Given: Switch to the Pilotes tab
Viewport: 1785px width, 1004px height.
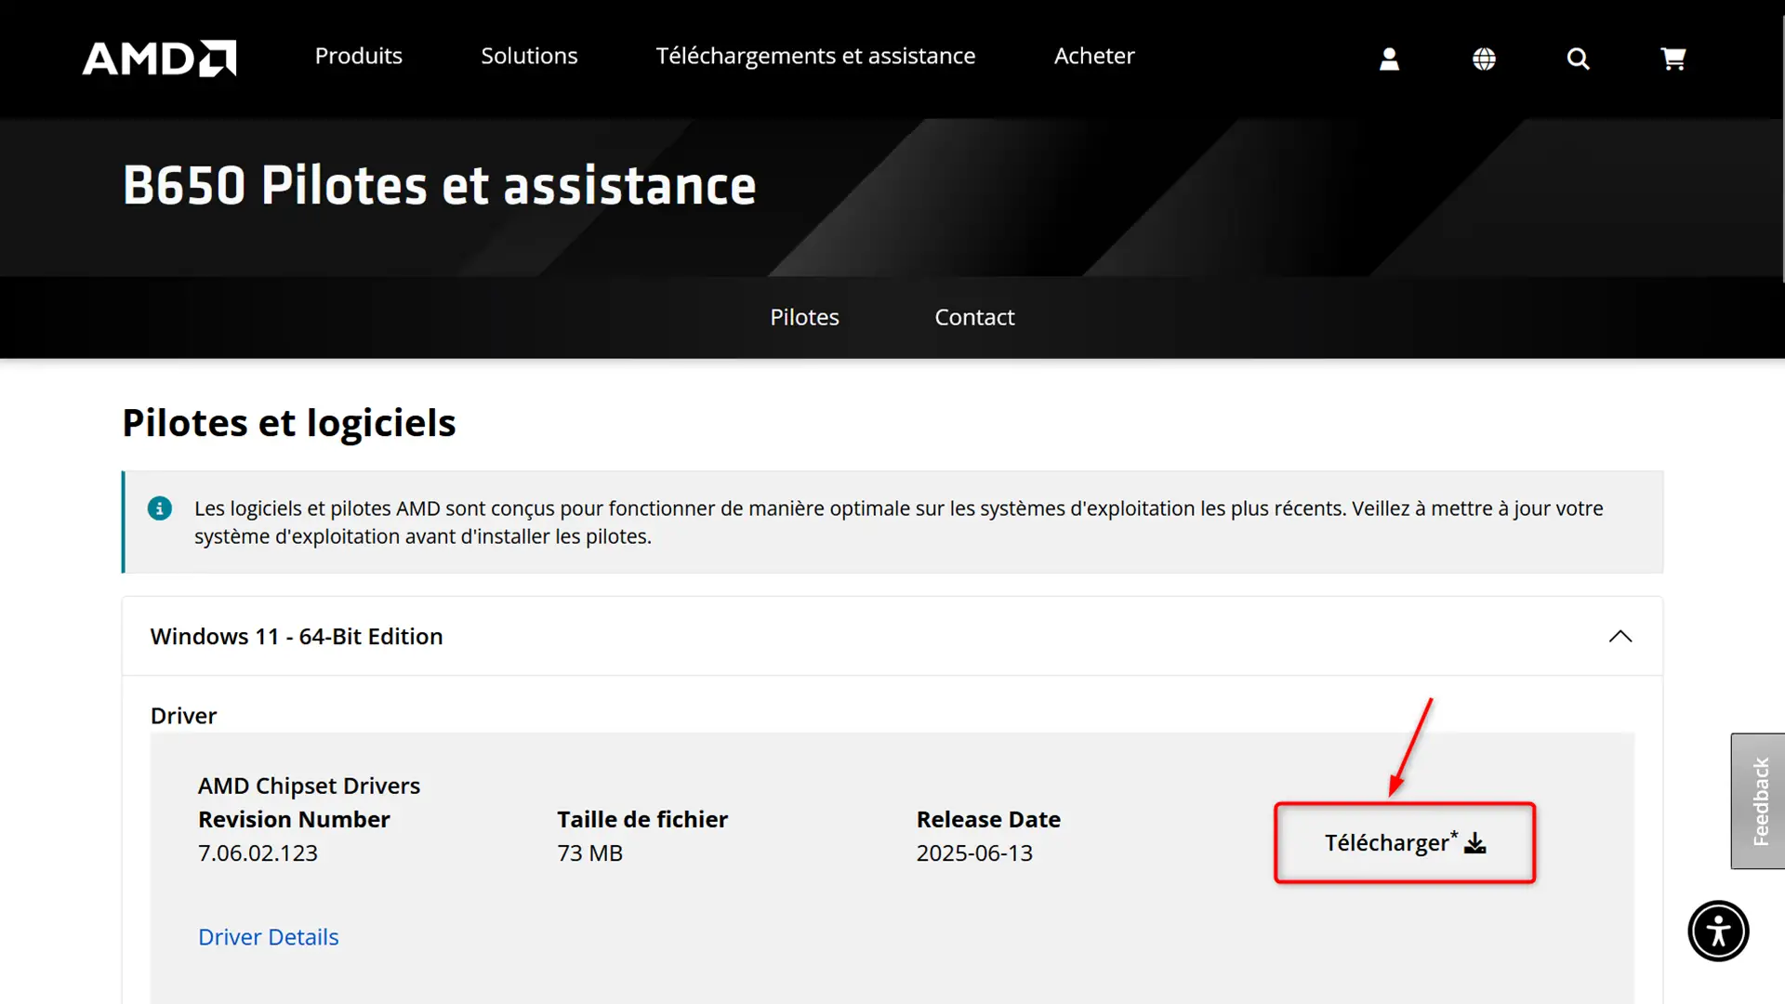Looking at the screenshot, I should [x=804, y=317].
